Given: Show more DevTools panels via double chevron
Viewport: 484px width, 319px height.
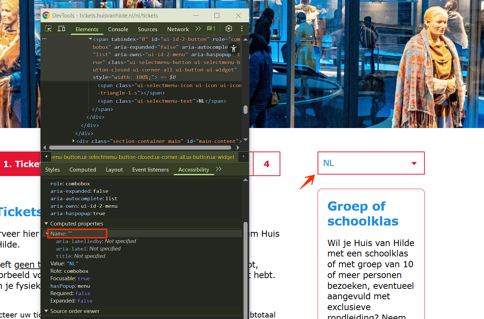Looking at the screenshot, I should [x=198, y=29].
